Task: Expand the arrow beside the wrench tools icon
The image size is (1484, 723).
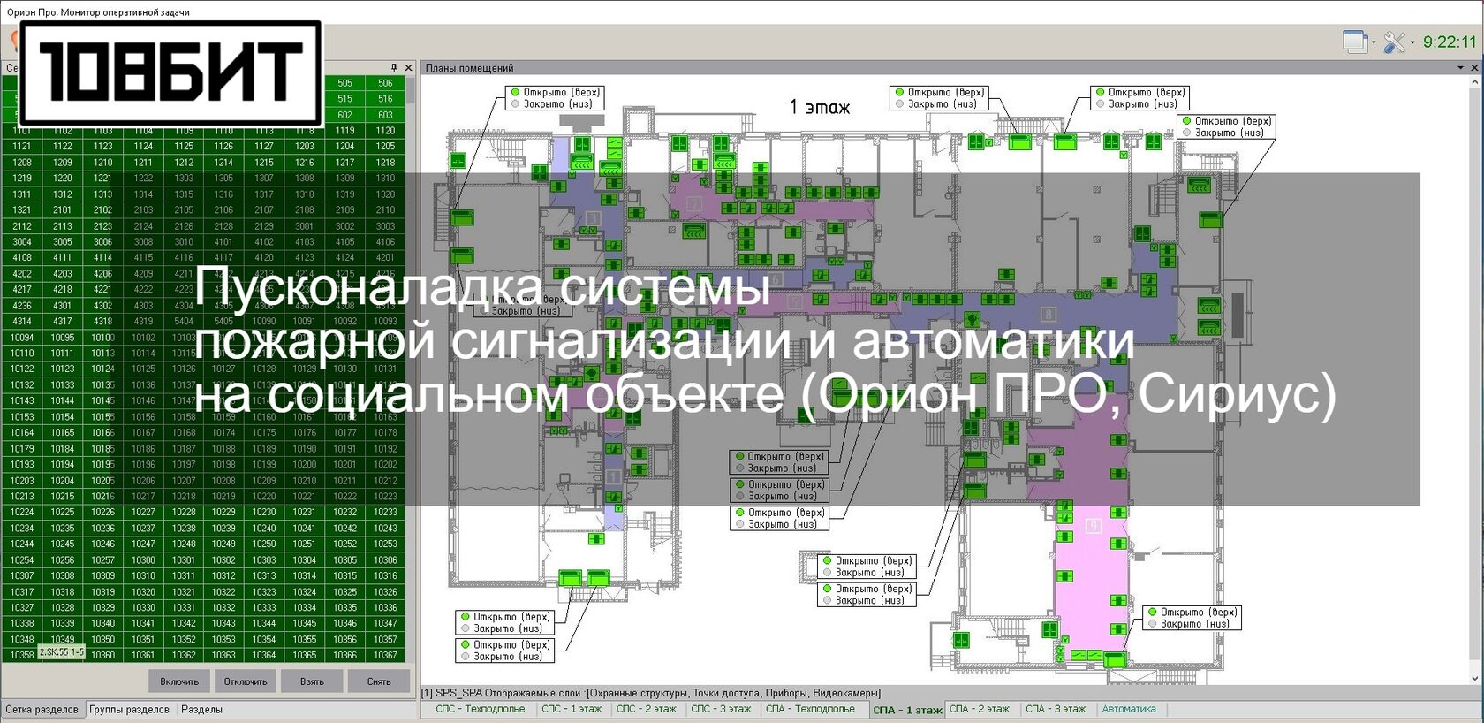Action: pyautogui.click(x=1412, y=42)
